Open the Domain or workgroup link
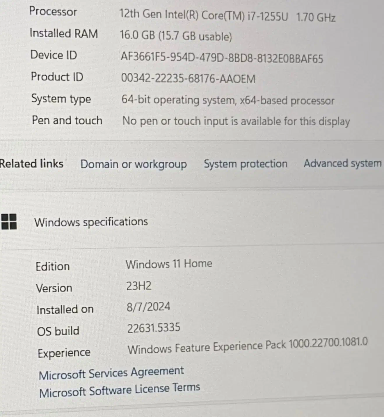Screen dimensions: 384x417 (x=134, y=164)
